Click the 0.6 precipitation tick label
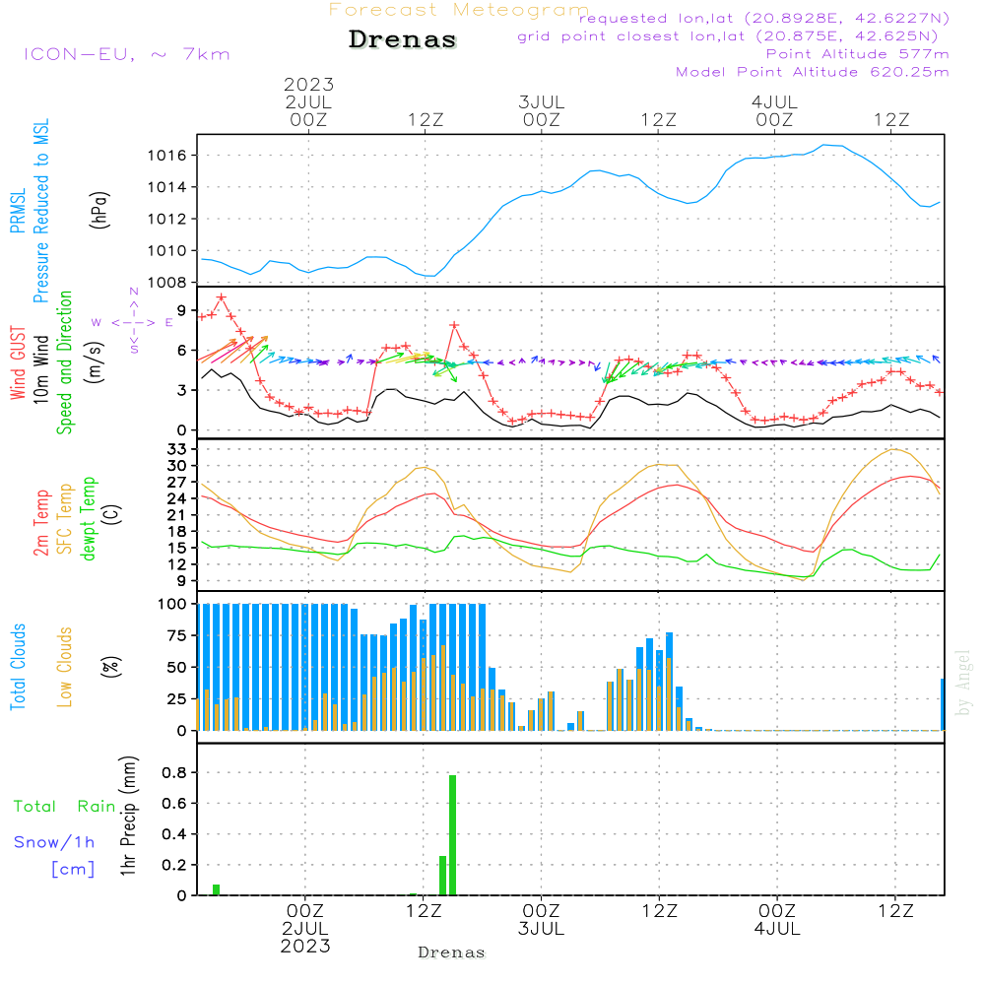The width and height of the screenshot is (985, 985). click(x=174, y=804)
